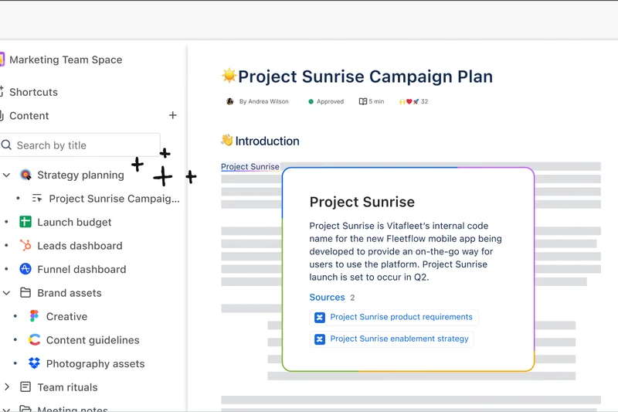Click the Brand assets folder icon
The height and width of the screenshot is (412, 618).
[x=25, y=292]
